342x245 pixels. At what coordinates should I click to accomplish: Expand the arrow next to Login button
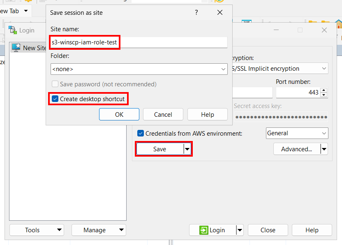tap(240, 230)
